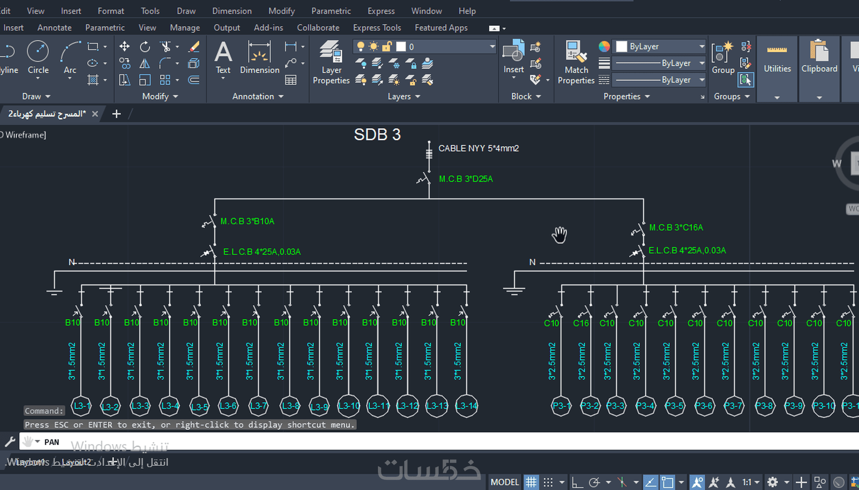Start the multiline Text tool

coord(223,57)
